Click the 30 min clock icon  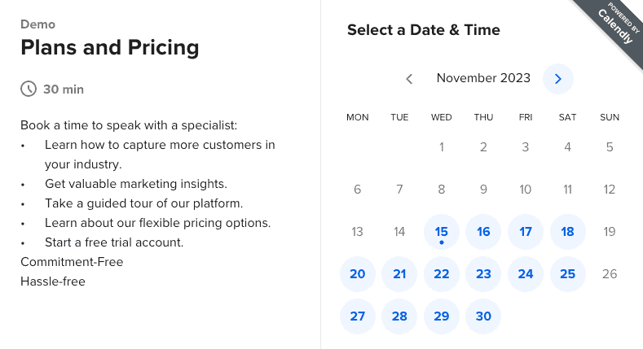29,89
